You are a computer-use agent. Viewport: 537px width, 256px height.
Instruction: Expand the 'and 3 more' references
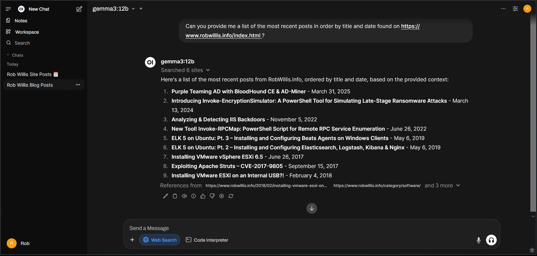point(442,185)
